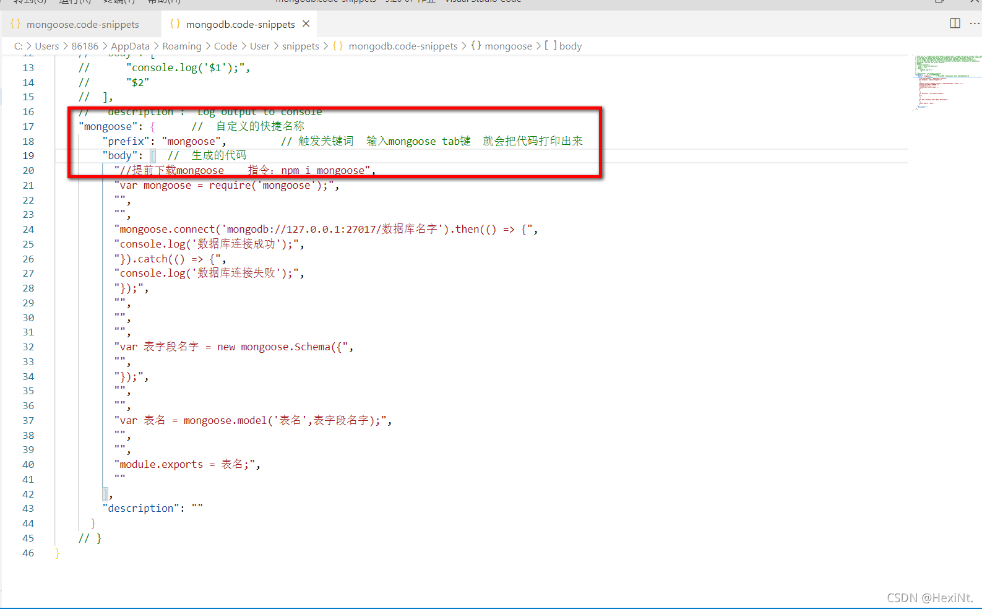Click the split editor icon
Viewport: 982px width, 609px height.
click(955, 24)
